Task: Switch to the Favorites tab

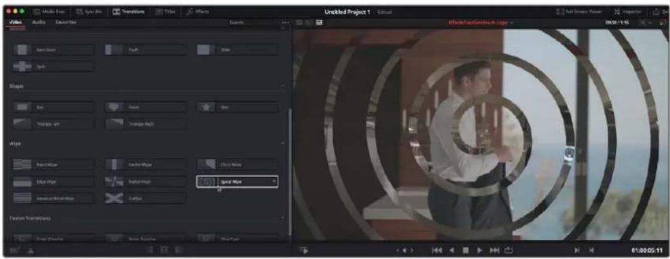Action: coord(66,22)
